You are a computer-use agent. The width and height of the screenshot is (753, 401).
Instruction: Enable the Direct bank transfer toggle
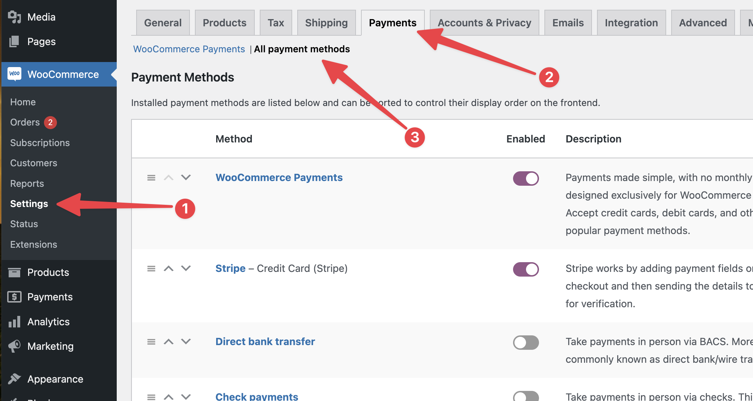[526, 343]
